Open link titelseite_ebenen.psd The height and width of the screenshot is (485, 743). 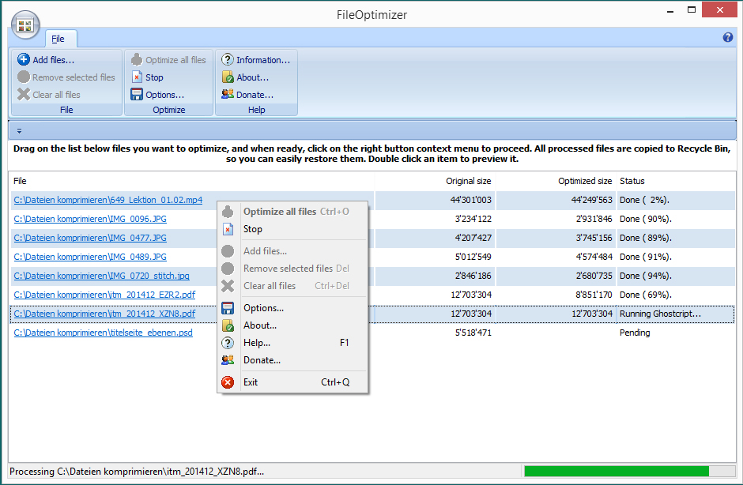coord(104,333)
